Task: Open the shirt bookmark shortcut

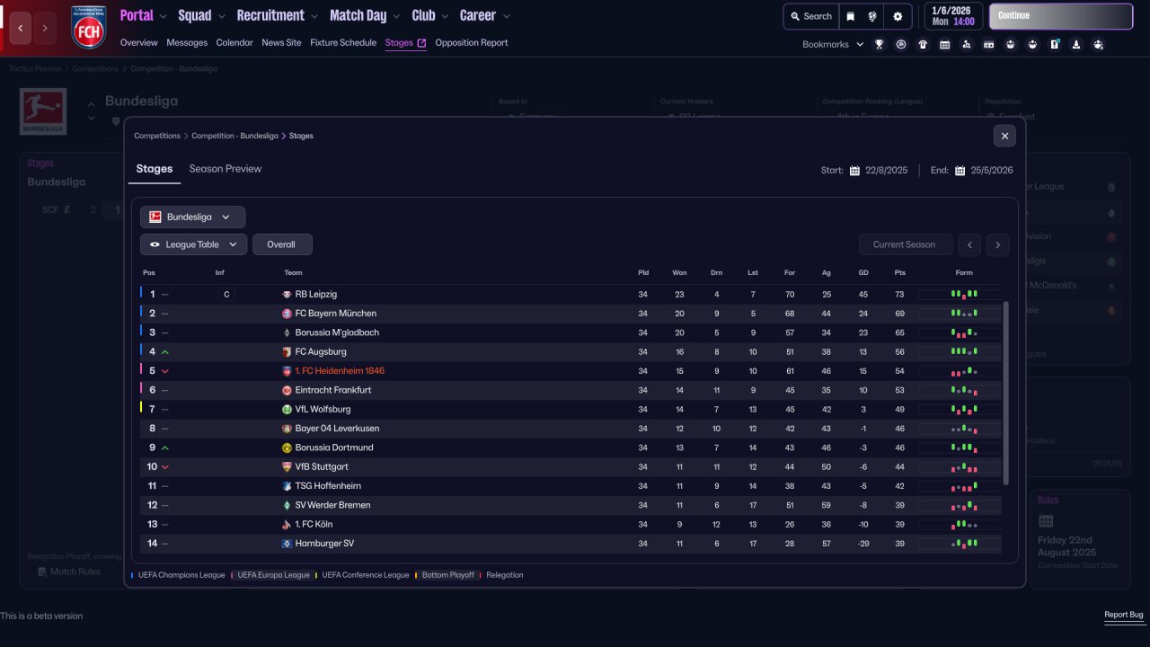Action: pos(923,44)
